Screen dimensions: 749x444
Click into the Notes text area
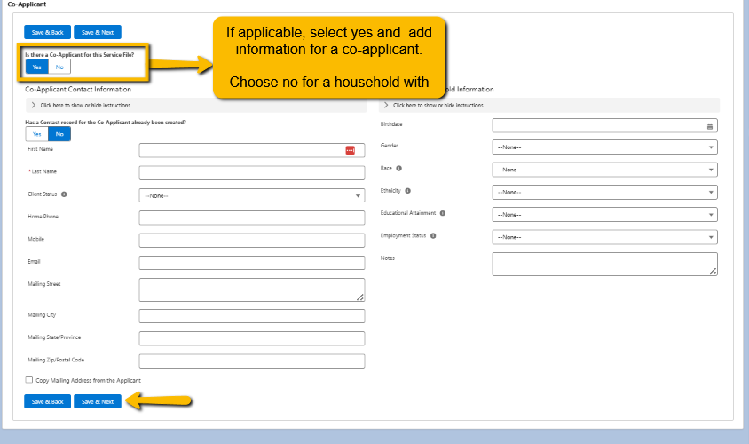(604, 264)
